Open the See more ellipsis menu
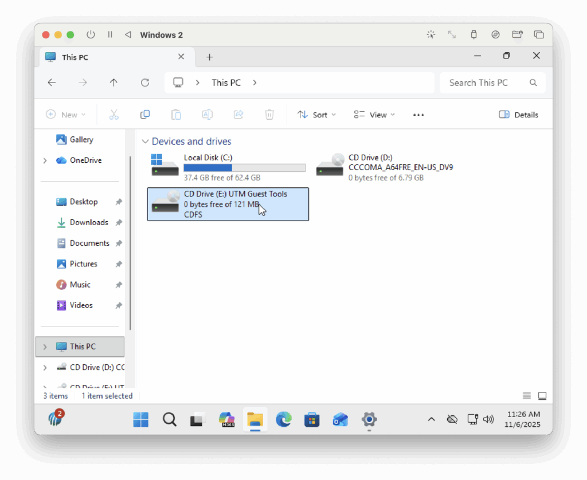The height and width of the screenshot is (480, 587). pyautogui.click(x=418, y=115)
